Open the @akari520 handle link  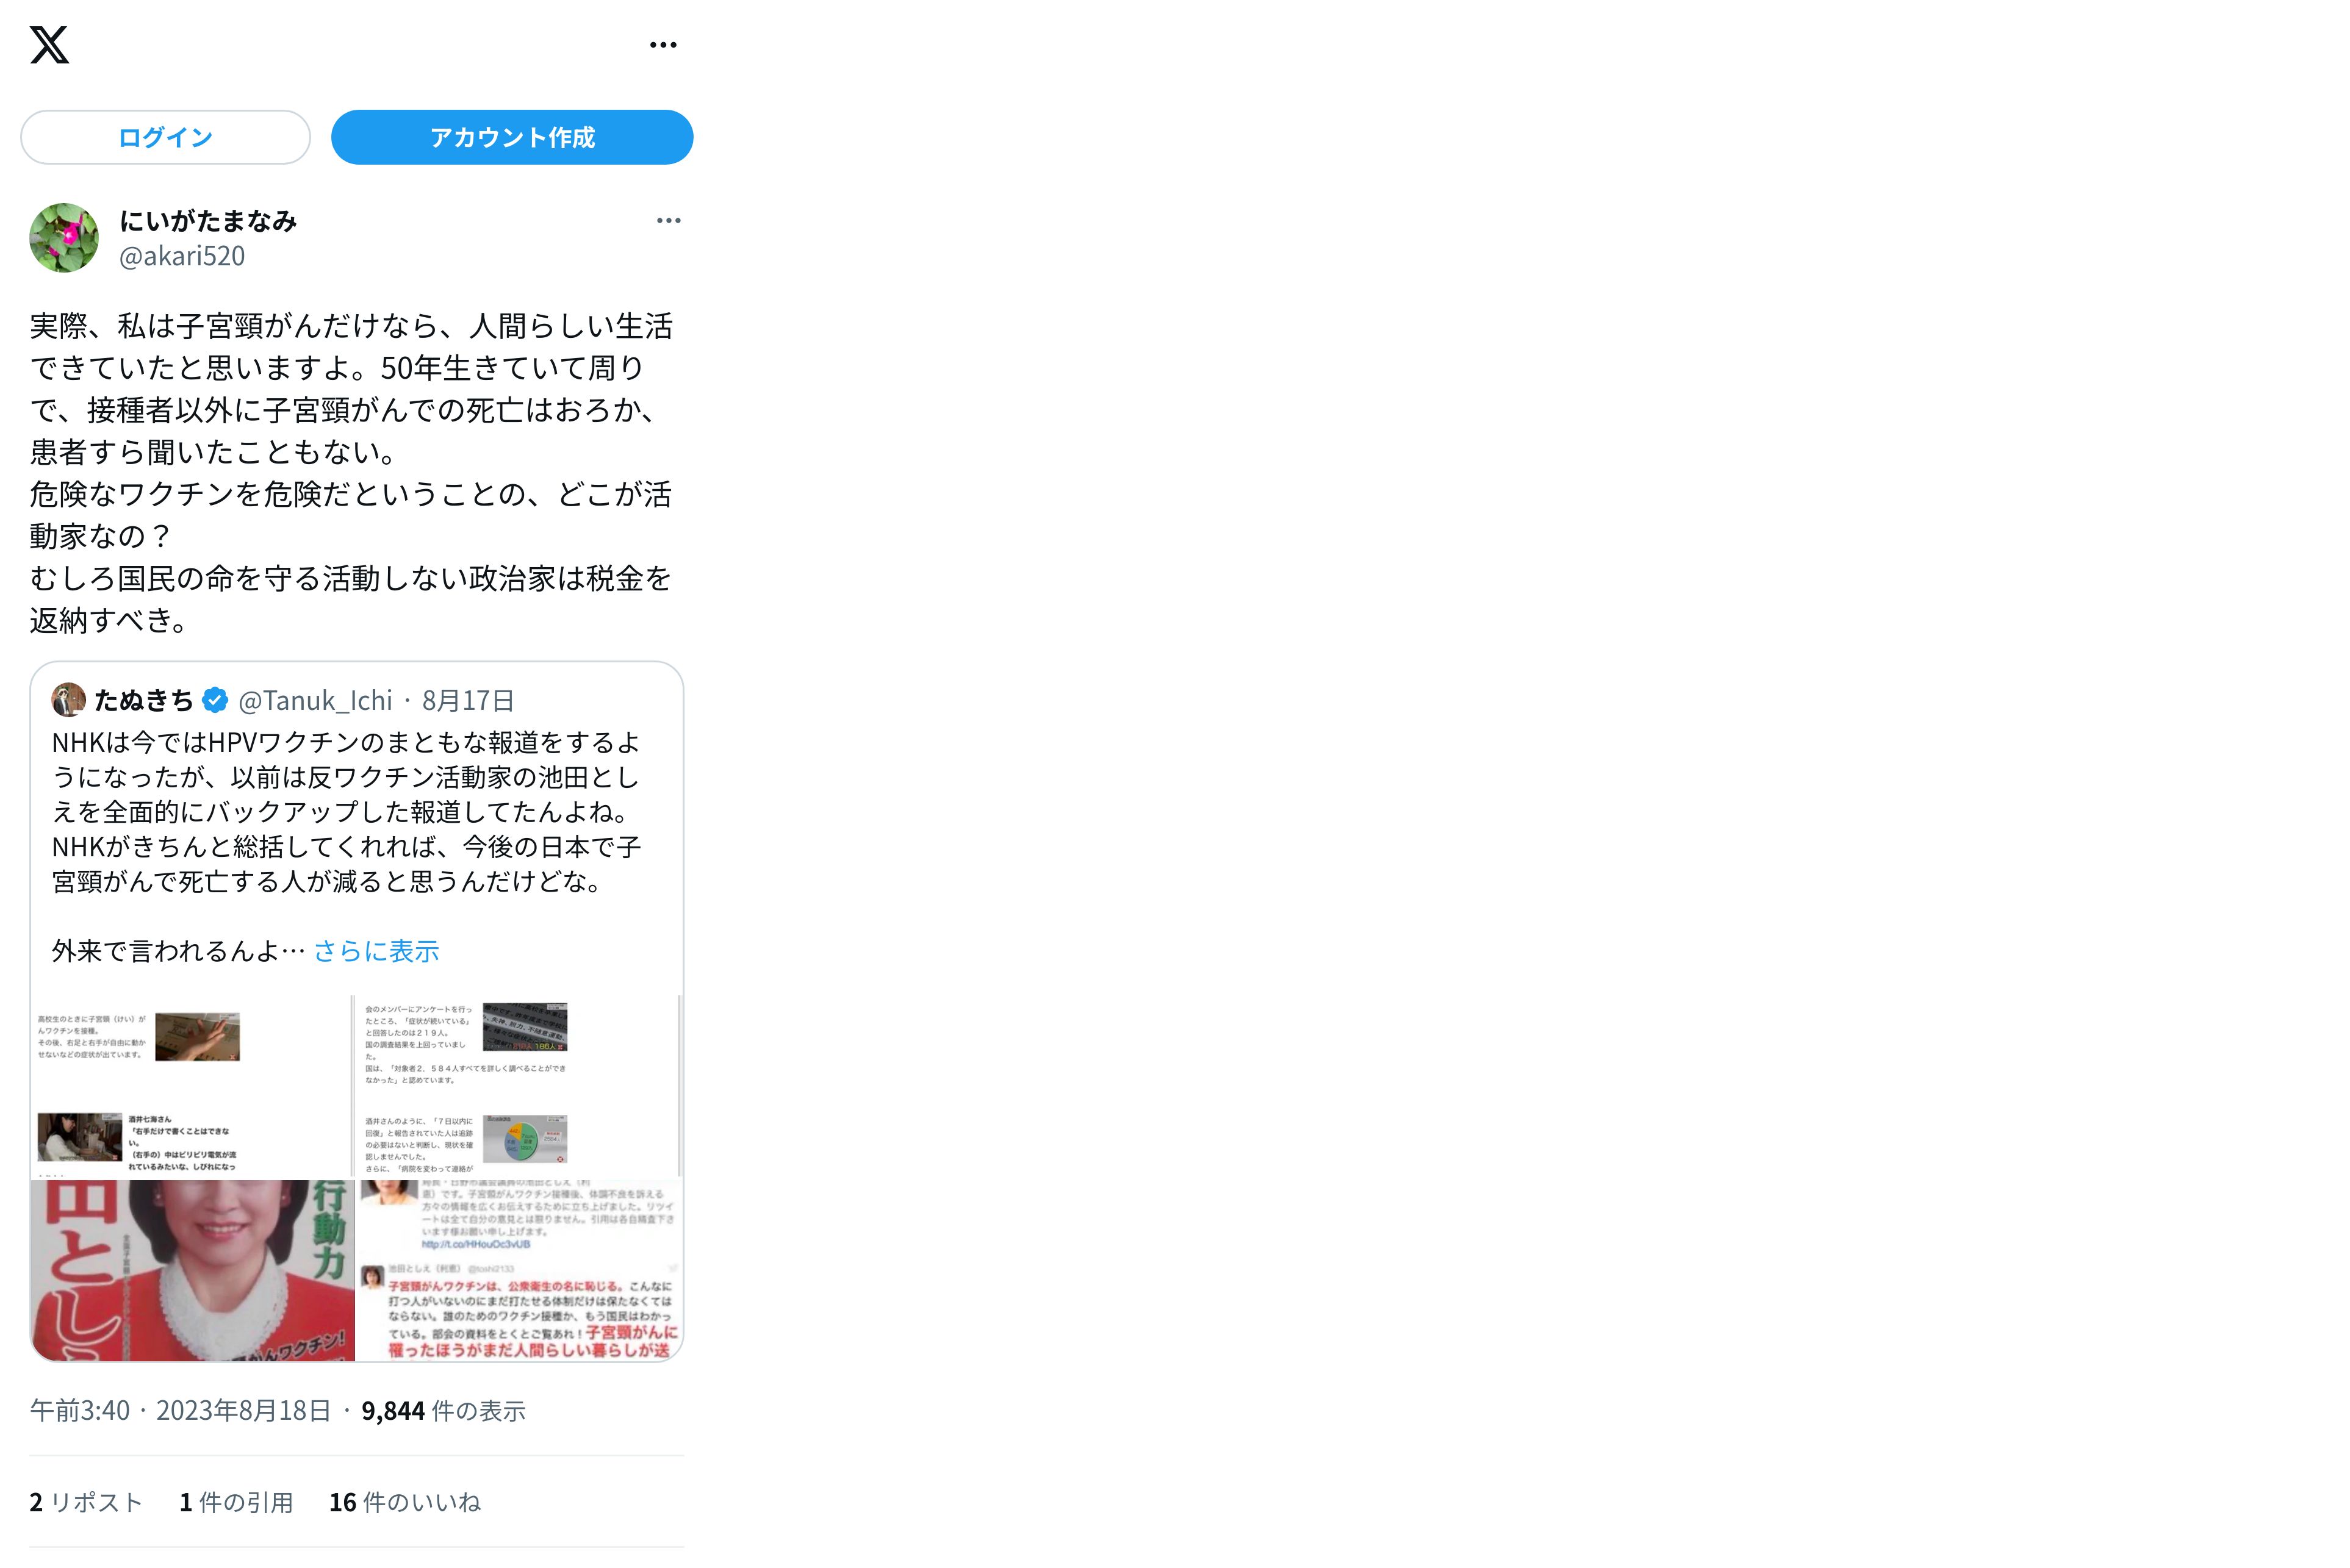pos(182,256)
